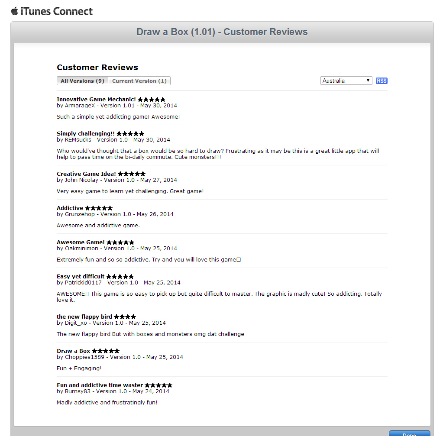
Task: Click review text mentioning bi-daily commute
Action: pos(217,154)
